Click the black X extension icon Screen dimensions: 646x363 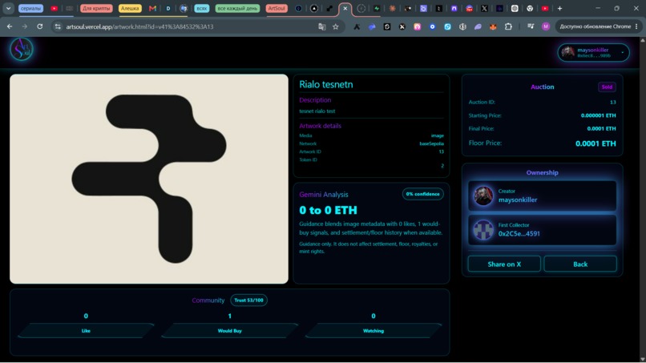point(402,26)
